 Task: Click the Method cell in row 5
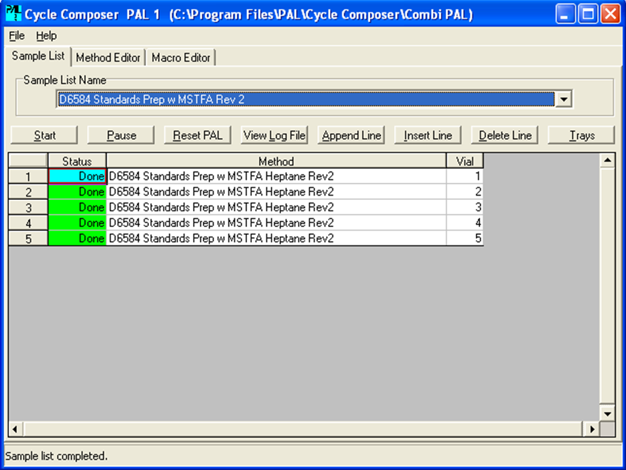pos(276,239)
